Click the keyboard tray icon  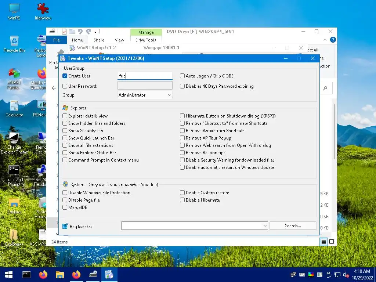pyautogui.click(x=302, y=275)
